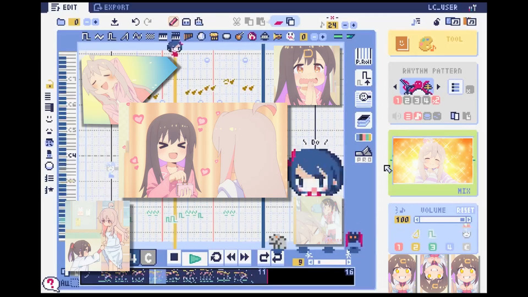This screenshot has width=528, height=297.
Task: Start playback with green play button
Action: point(195,258)
